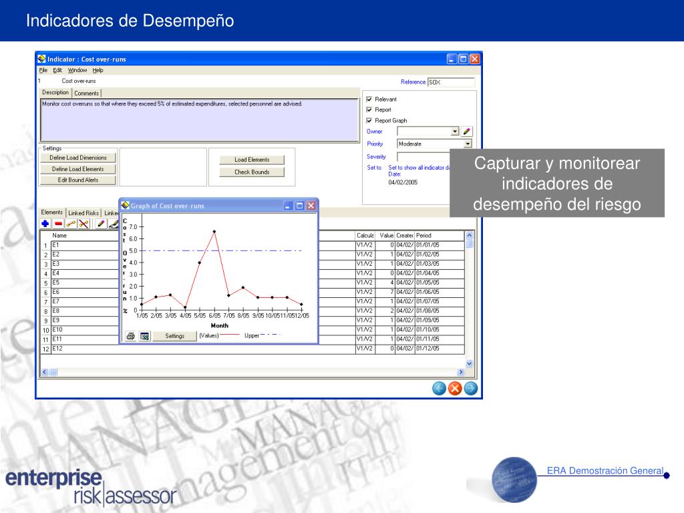Click the Load Elements button
This screenshot has width=684, height=513.
(252, 160)
